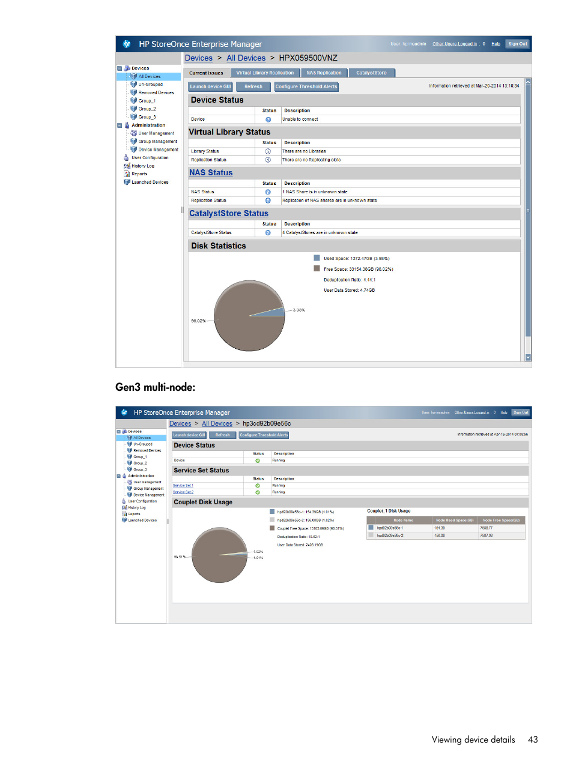Click the Group Management icon in the top window
Screen dimensions: 573x763
click(134, 141)
